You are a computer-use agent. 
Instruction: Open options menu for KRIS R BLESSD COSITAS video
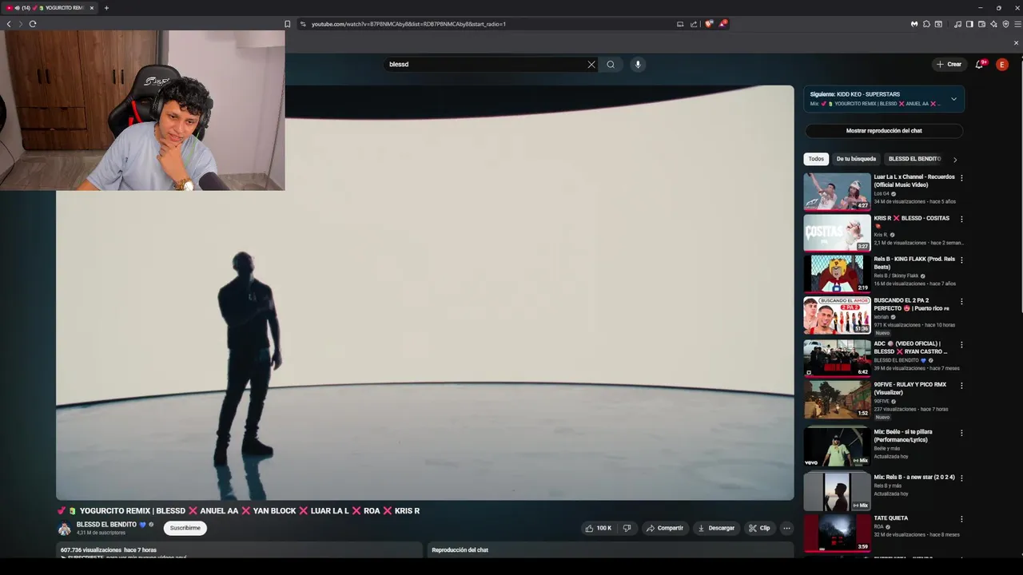(x=961, y=219)
